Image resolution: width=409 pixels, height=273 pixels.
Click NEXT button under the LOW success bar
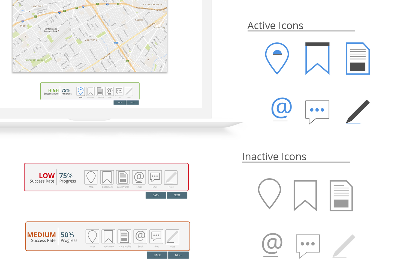[177, 195]
